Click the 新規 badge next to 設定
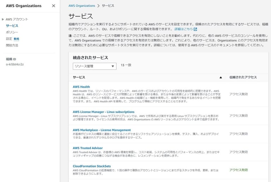Image resolution: width=271 pixels, height=182 pixels. (x=17, y=39)
